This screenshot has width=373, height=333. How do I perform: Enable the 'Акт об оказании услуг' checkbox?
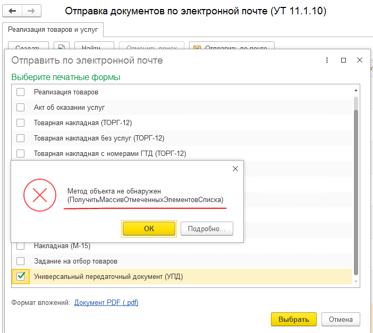tap(21, 107)
